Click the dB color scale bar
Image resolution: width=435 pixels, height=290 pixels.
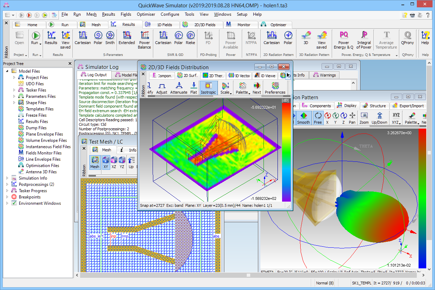click(286, 152)
